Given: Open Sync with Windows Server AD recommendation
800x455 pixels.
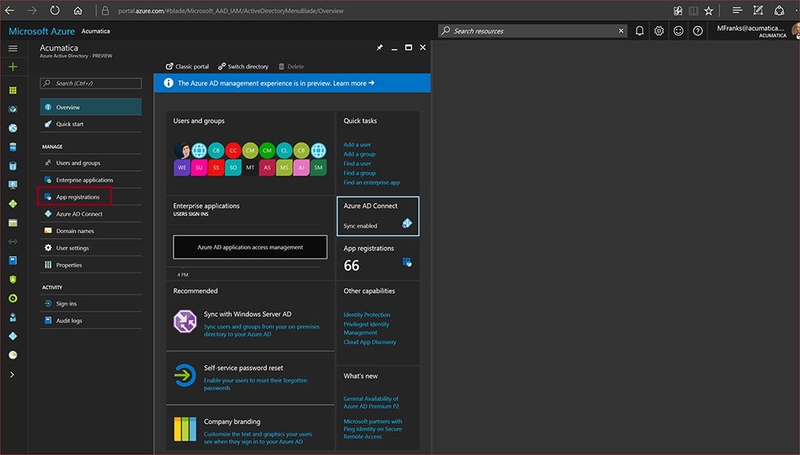Looking at the screenshot, I should click(x=250, y=324).
